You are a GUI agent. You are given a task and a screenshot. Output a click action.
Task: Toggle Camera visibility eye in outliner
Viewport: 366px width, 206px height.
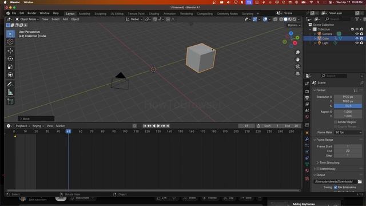(357, 34)
